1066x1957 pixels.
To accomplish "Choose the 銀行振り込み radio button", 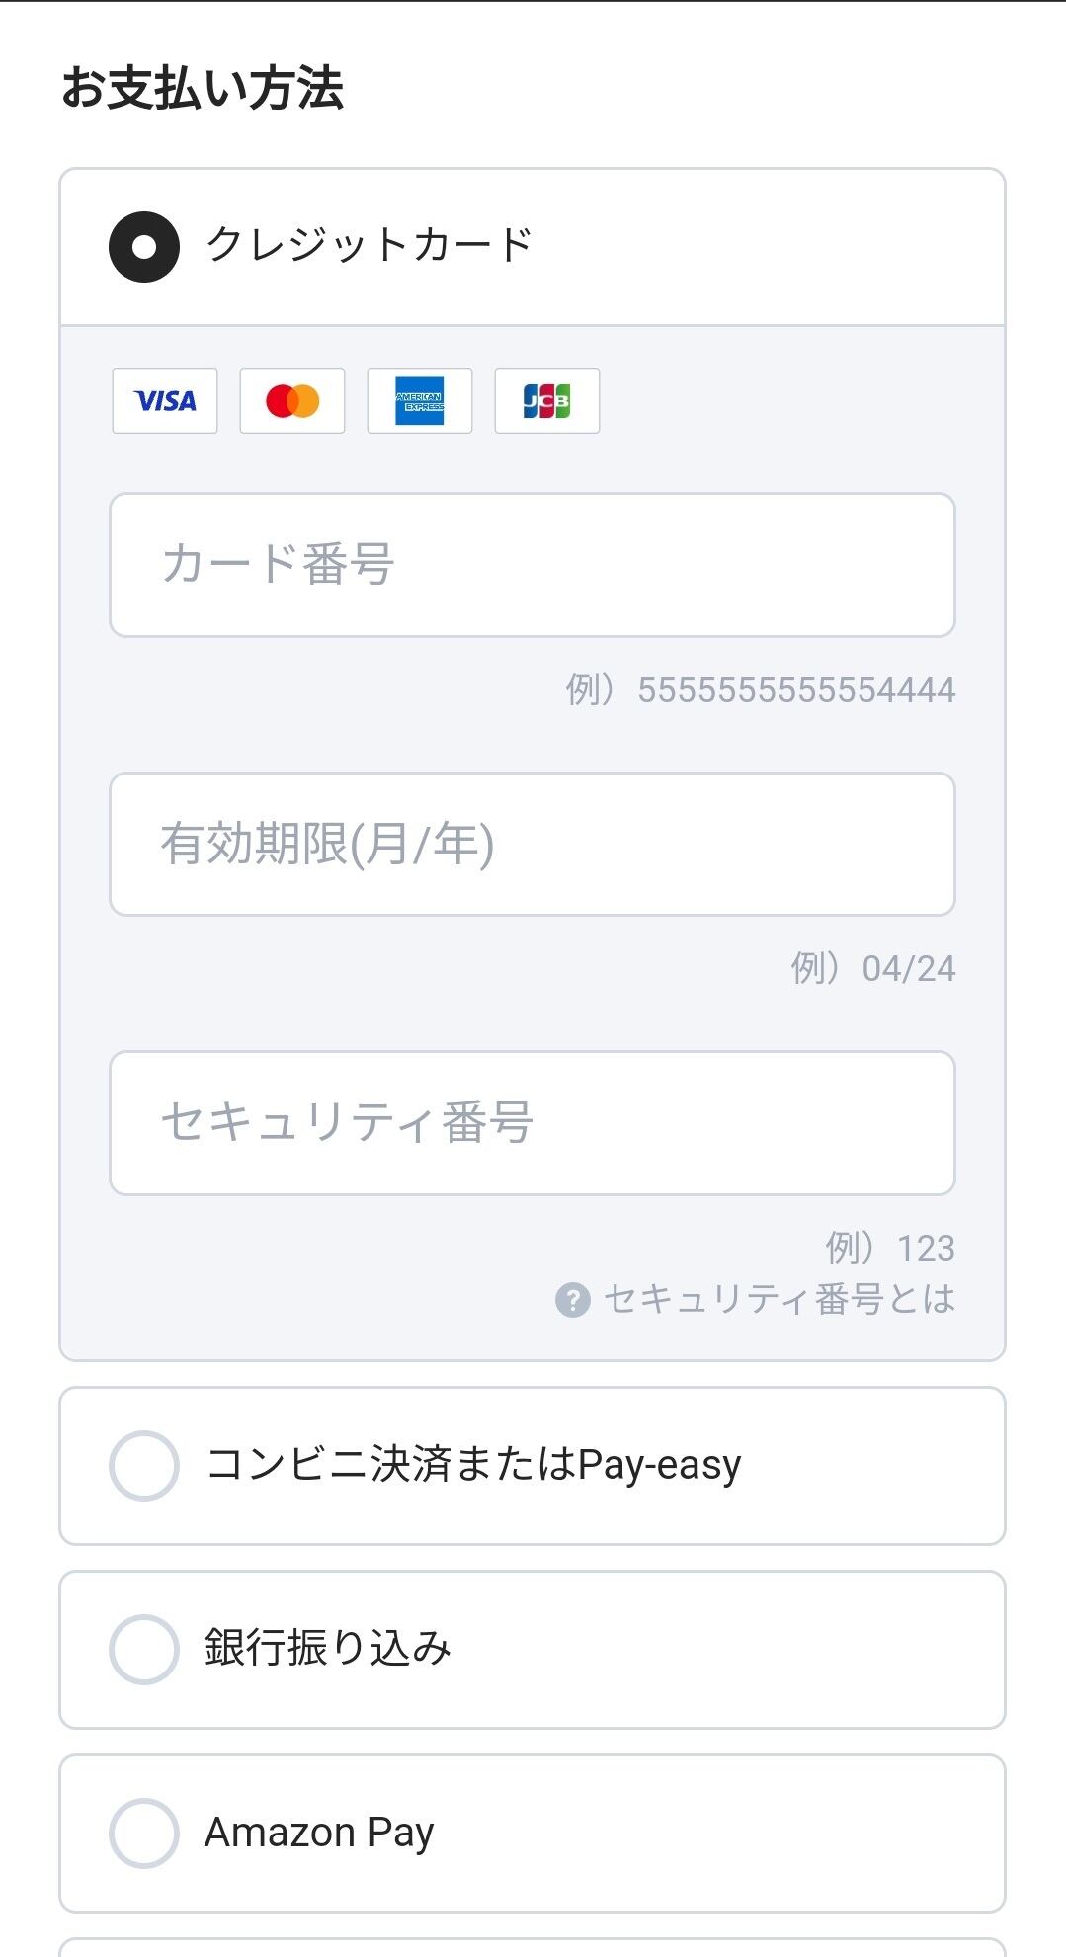I will coord(144,1650).
